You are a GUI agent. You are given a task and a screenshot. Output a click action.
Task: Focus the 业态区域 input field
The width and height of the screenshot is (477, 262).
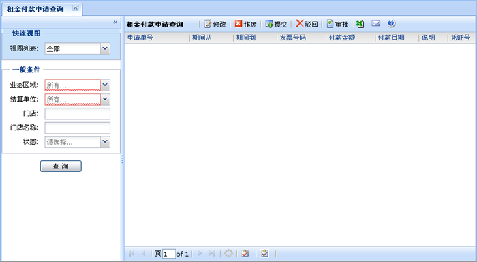click(x=72, y=85)
